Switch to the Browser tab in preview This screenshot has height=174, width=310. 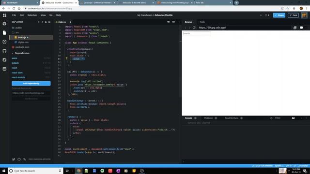click(x=188, y=22)
